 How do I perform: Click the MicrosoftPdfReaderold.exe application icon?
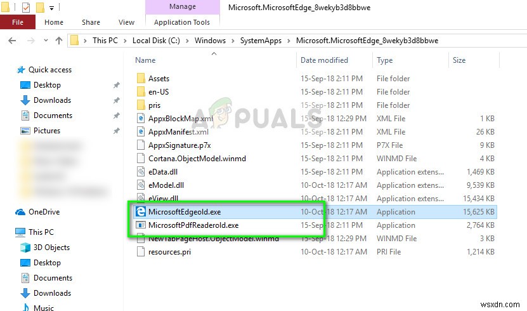pos(141,225)
